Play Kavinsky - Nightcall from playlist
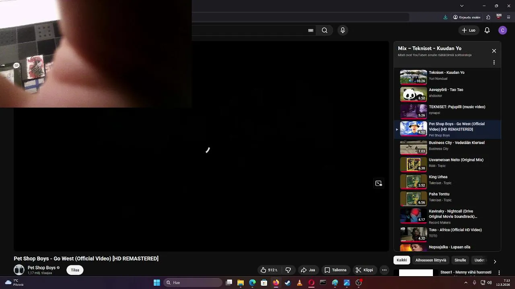The height and width of the screenshot is (289, 515). pos(447,216)
